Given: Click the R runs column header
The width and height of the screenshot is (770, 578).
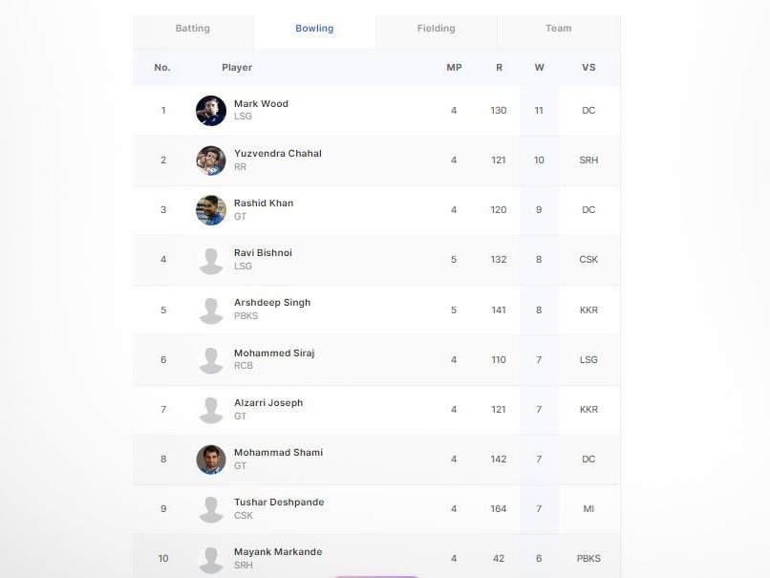Looking at the screenshot, I should pos(499,68).
